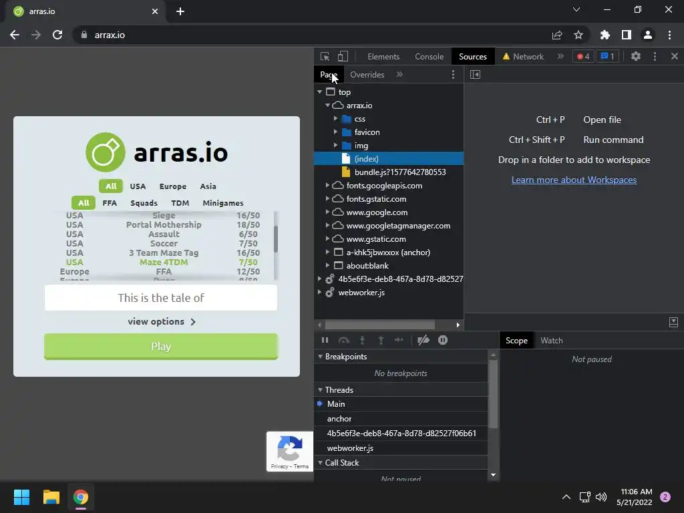Screen dimensions: 684x513
Task: Close the DevTools panel
Action: point(675,56)
